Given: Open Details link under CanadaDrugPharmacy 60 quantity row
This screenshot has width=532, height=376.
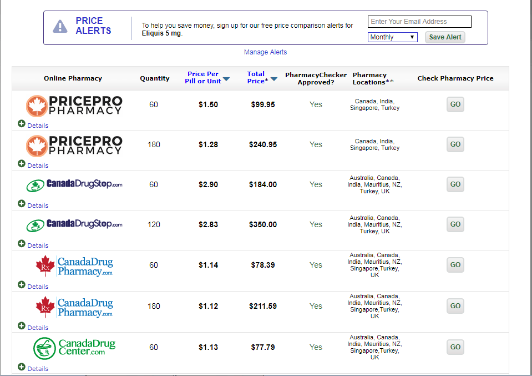Looking at the screenshot, I should point(38,287).
